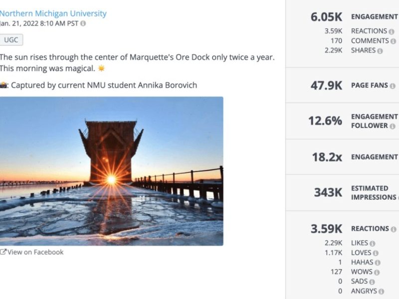Click the external link icon before View on Facebook
399x299 pixels.
[3, 252]
